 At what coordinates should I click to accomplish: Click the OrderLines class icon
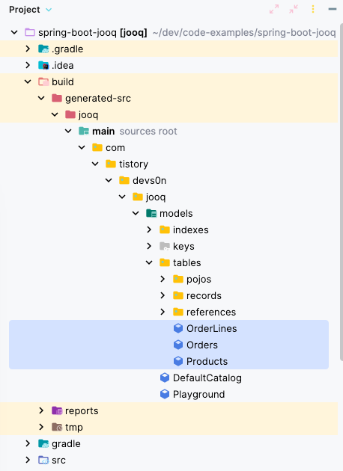point(178,328)
